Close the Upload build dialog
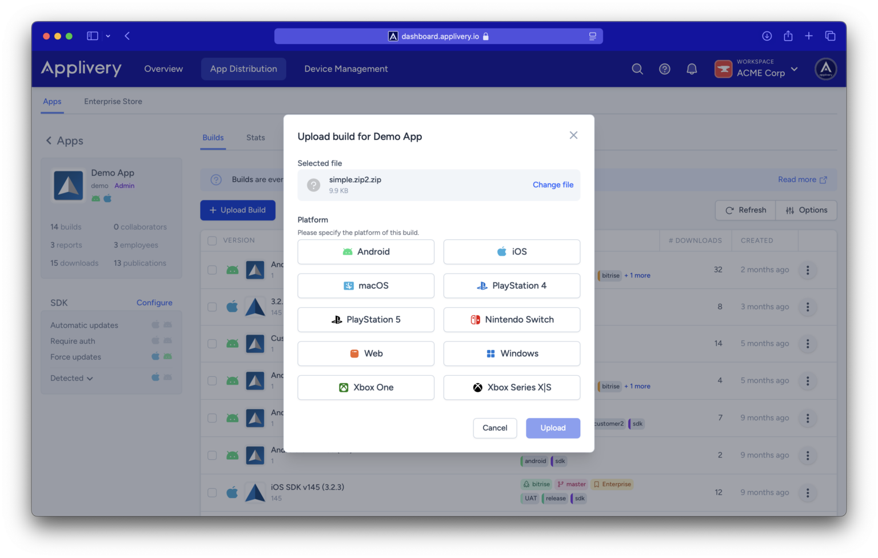This screenshot has width=878, height=558. pyautogui.click(x=573, y=135)
